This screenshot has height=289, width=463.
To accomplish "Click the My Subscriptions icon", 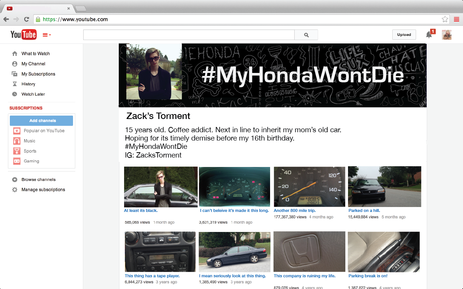I will 15,74.
